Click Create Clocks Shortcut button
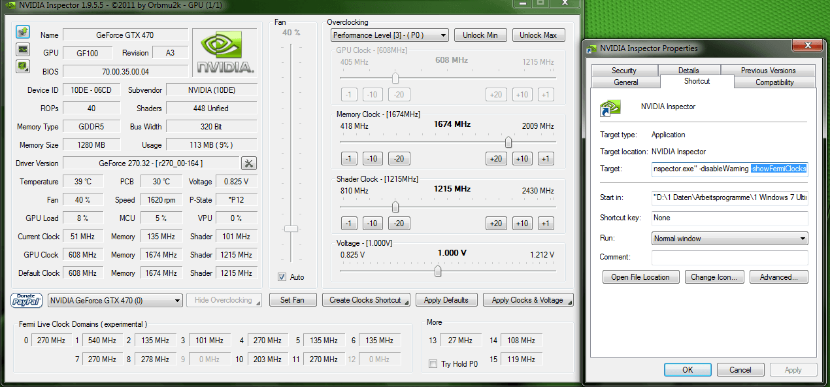830x387 pixels. 366,300
